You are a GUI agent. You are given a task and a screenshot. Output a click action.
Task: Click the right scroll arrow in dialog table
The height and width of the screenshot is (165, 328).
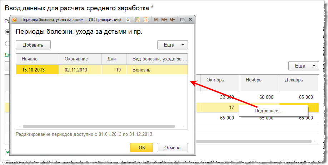tap(183, 126)
